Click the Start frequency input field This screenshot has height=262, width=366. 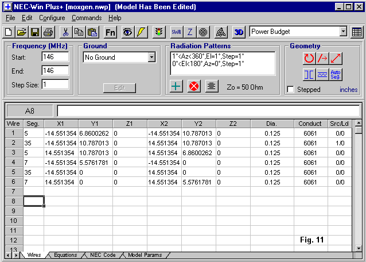pyautogui.click(x=55, y=57)
